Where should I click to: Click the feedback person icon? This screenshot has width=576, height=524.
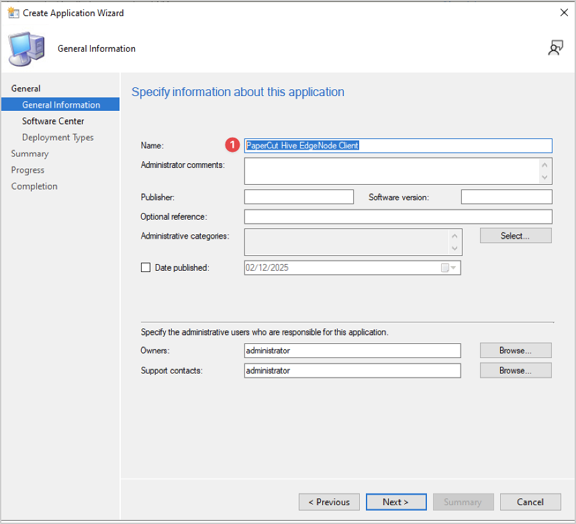(555, 48)
